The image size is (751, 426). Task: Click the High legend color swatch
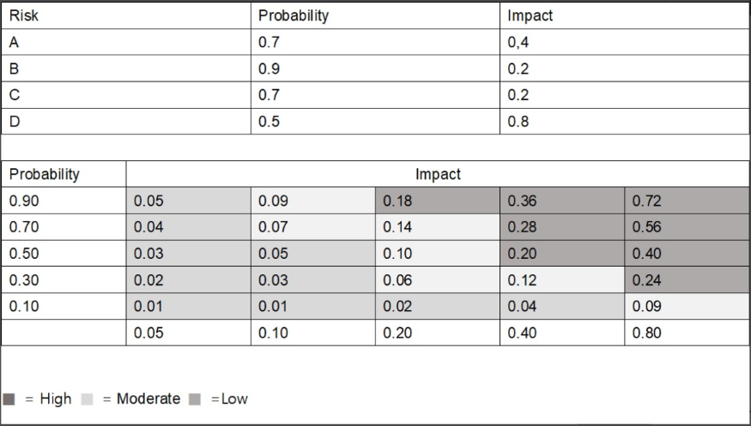coord(9,399)
